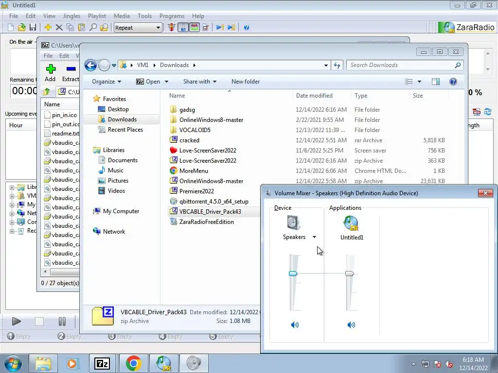
Task: Select Desktop under Favorites
Action: 118,109
